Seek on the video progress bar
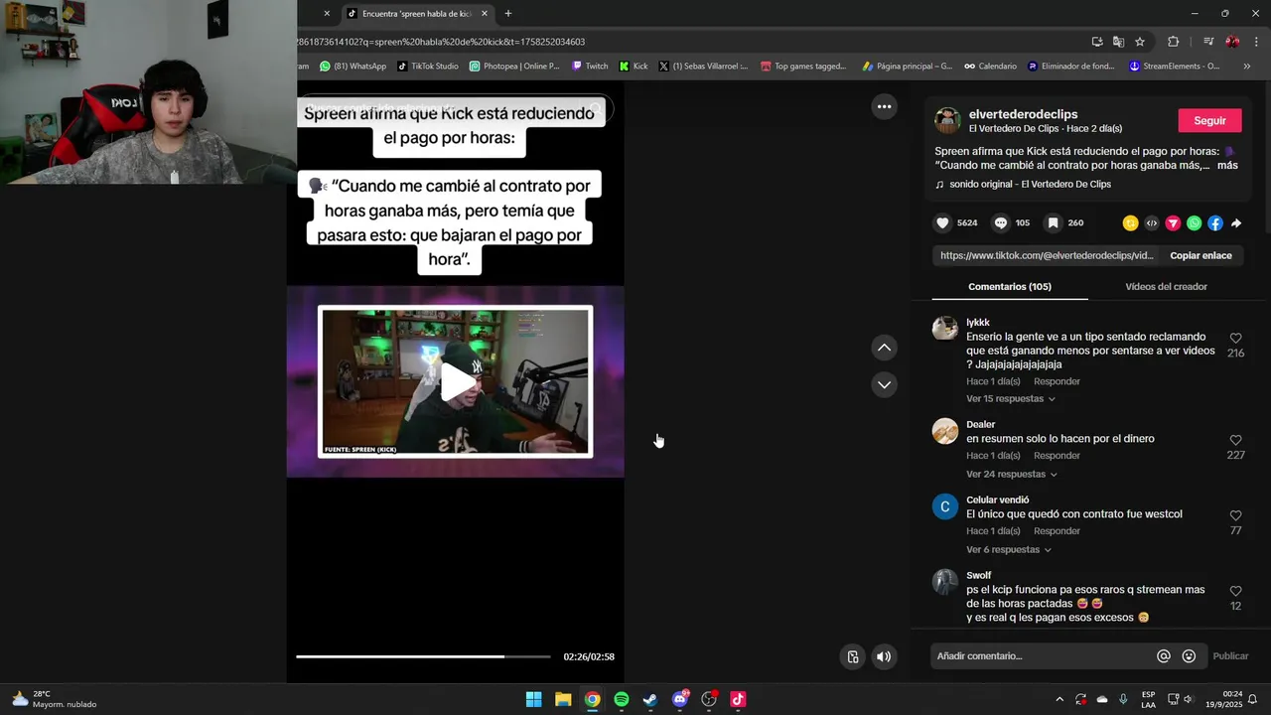Image resolution: width=1271 pixels, height=715 pixels. point(423,656)
